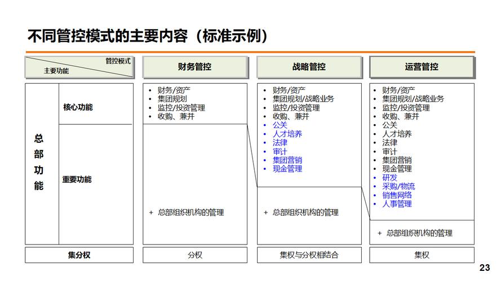The image size is (501, 281).
Task: Select 总部组织机构的管理 in the 财务管控 column
Action: pos(190,212)
